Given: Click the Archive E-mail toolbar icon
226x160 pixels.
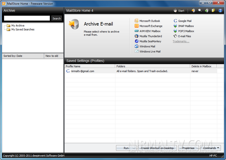Looking at the screenshot, I should 193,11.
